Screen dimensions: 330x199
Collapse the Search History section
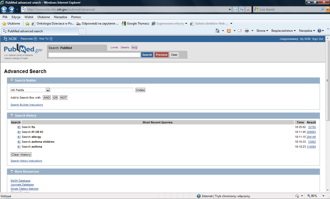point(12,115)
